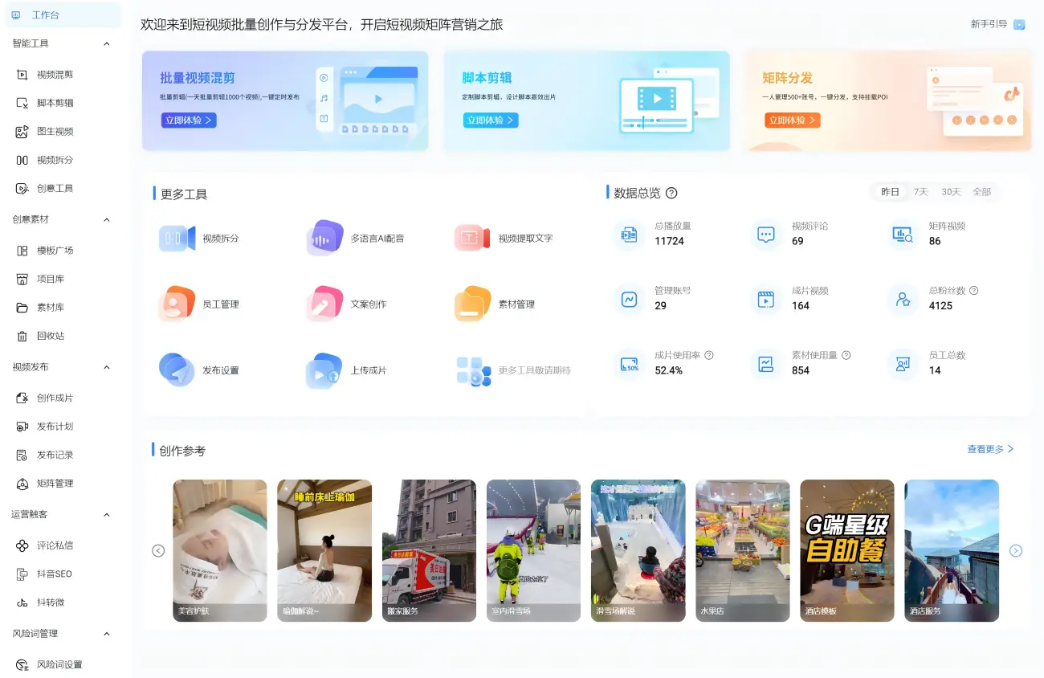The image size is (1044, 678).
Task: Collapse the 视频发布 sidebar section
Action: pos(107,367)
